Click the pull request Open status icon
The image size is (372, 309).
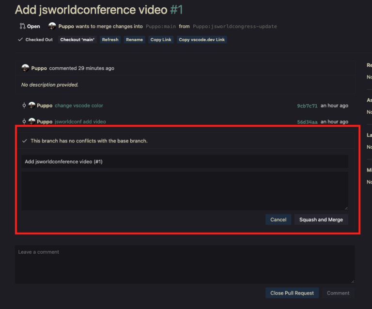(x=22, y=26)
